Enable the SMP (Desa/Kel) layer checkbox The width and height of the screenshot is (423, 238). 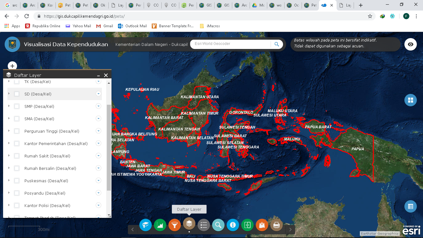coord(17,106)
